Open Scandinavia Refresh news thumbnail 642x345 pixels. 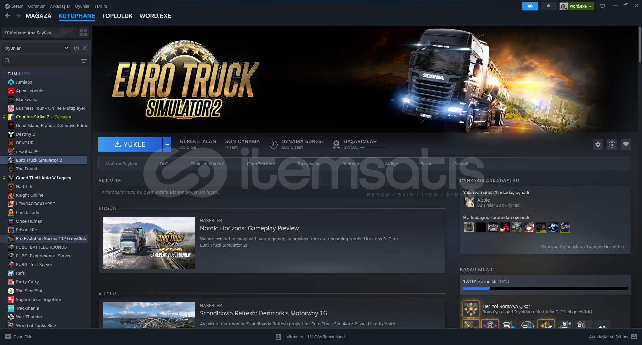(149, 315)
